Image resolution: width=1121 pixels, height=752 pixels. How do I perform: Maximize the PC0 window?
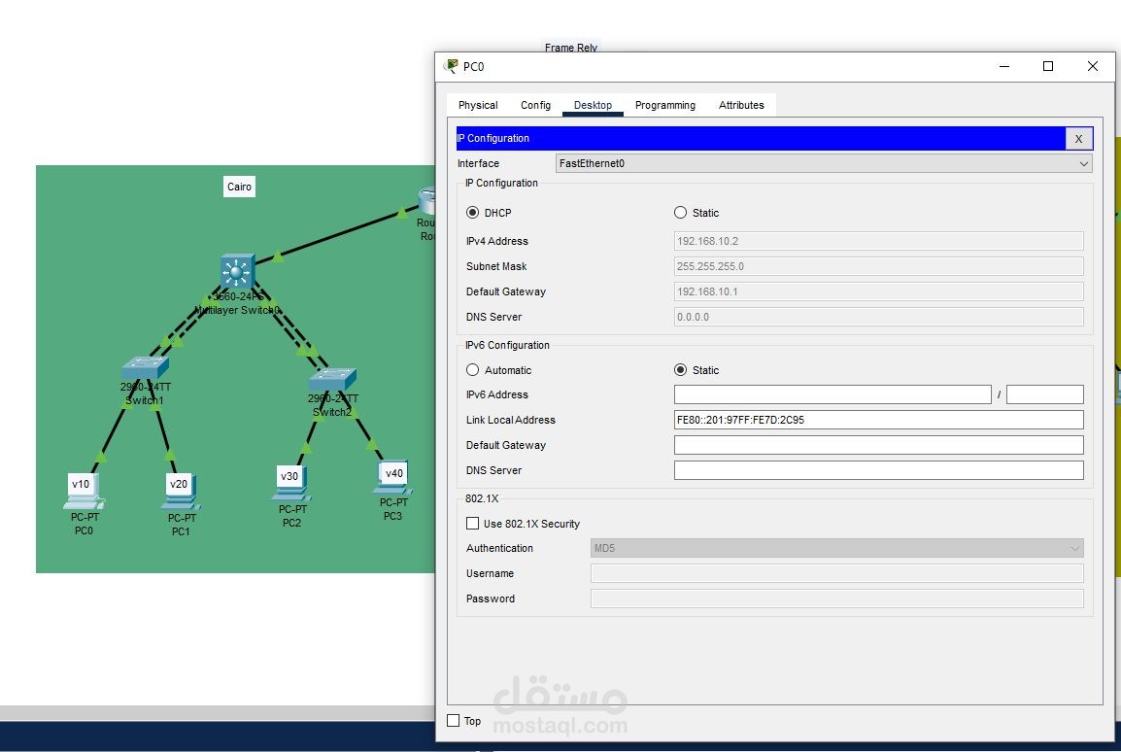pos(1048,66)
